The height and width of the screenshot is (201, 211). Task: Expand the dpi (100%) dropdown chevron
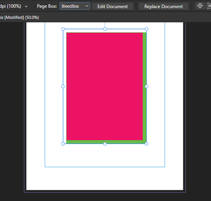(x=26, y=6)
